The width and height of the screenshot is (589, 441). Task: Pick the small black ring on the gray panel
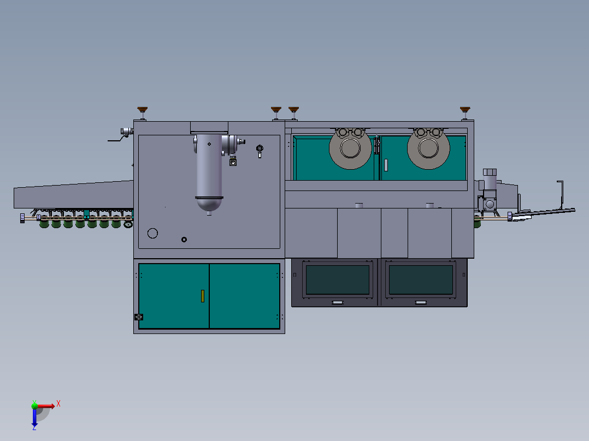coord(184,240)
